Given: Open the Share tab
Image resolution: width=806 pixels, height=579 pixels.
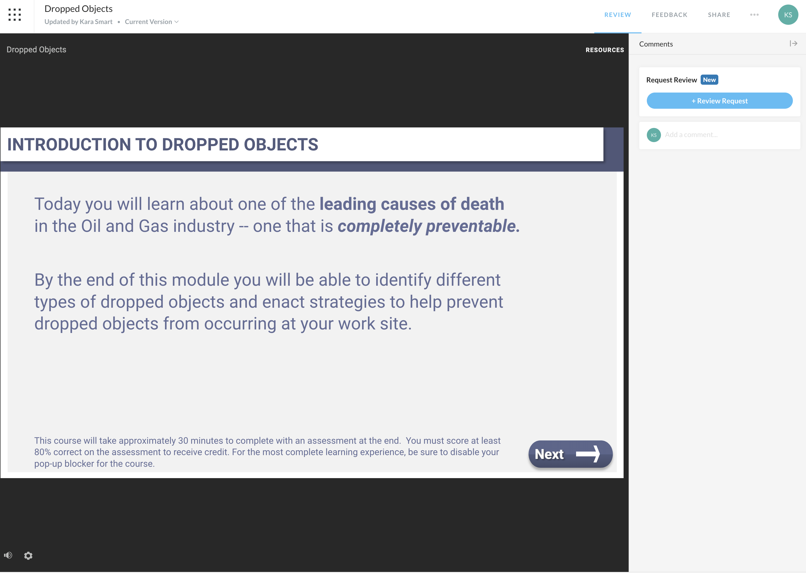Looking at the screenshot, I should click(719, 15).
